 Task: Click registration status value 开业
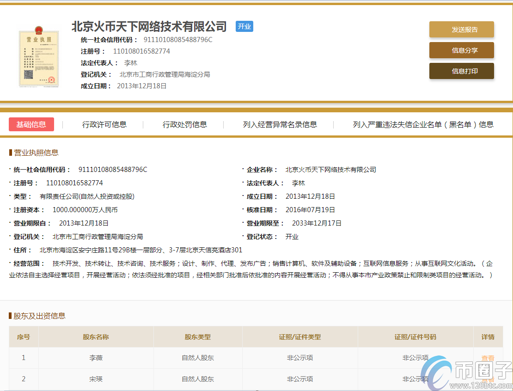292,237
